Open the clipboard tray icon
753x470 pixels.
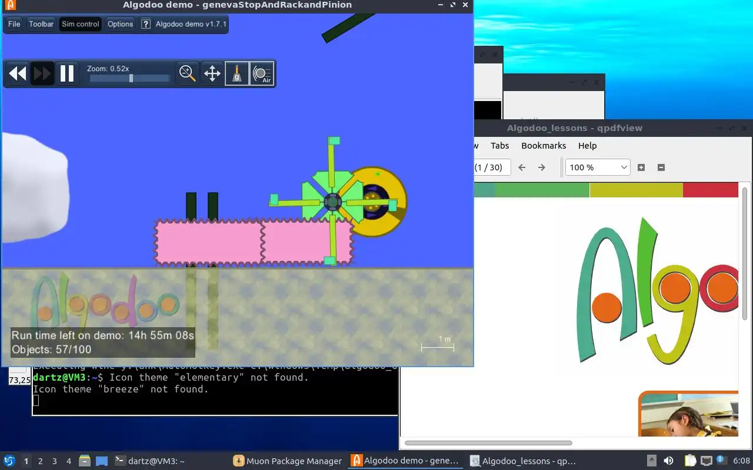[690, 461]
